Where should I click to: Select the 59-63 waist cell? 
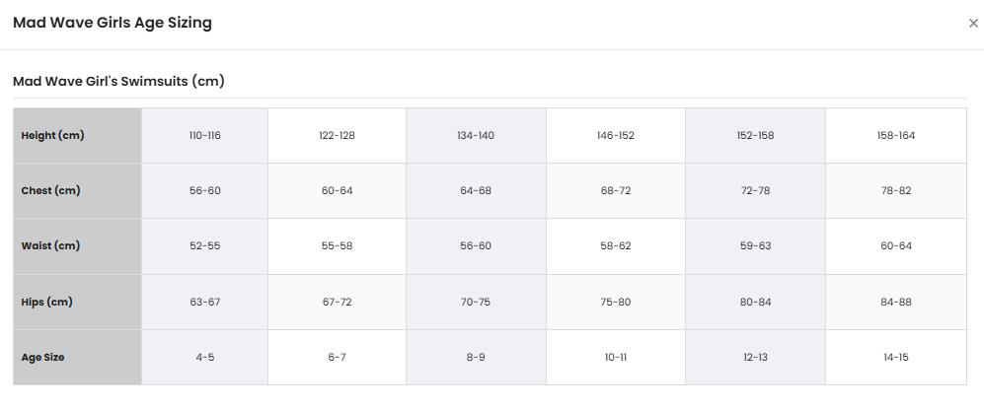[x=756, y=246]
